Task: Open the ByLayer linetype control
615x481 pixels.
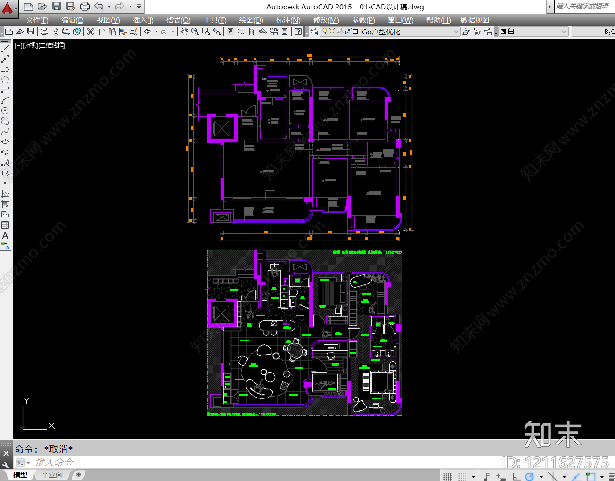Action: [x=594, y=32]
